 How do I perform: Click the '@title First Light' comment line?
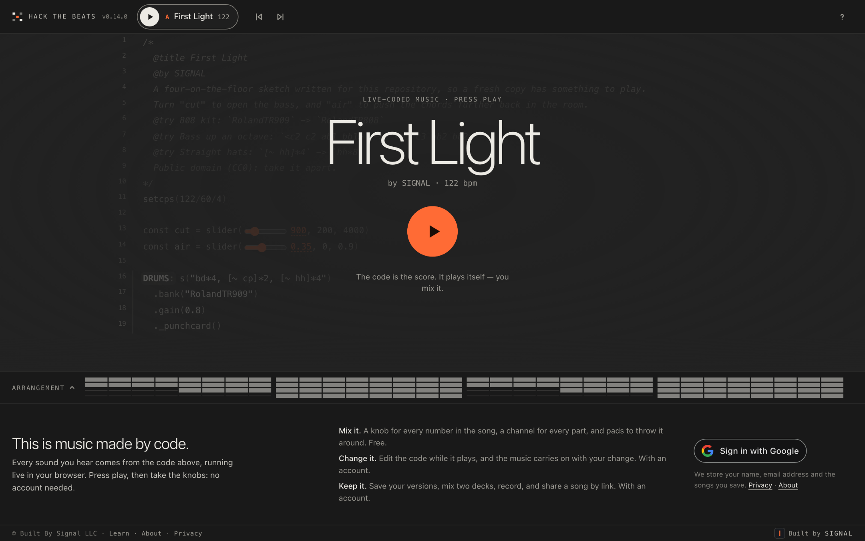[200, 58]
